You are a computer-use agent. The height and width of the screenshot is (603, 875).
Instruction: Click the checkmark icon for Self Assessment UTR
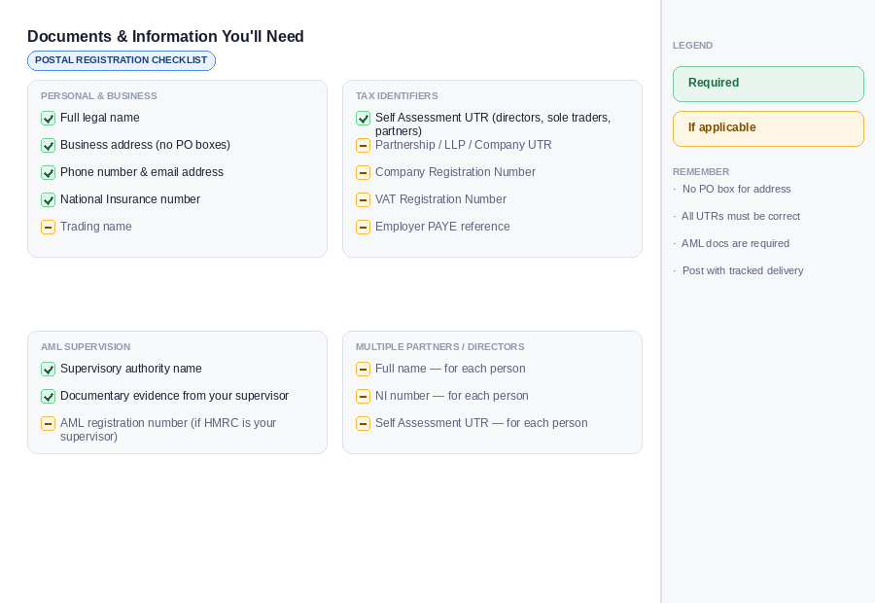click(364, 119)
